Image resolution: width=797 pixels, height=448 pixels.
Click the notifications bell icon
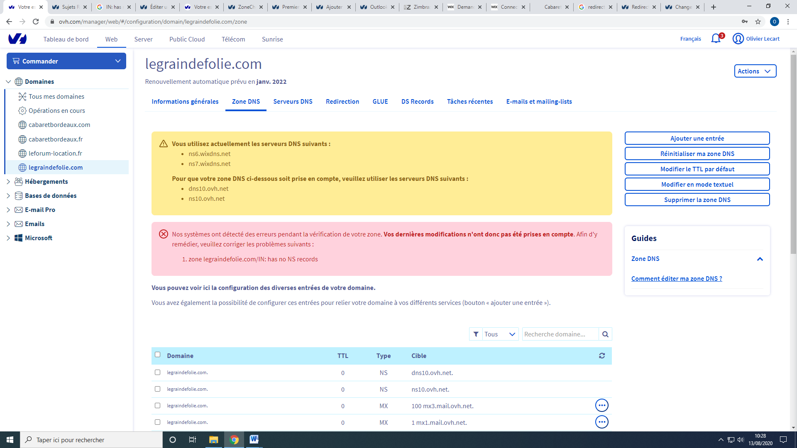click(716, 39)
